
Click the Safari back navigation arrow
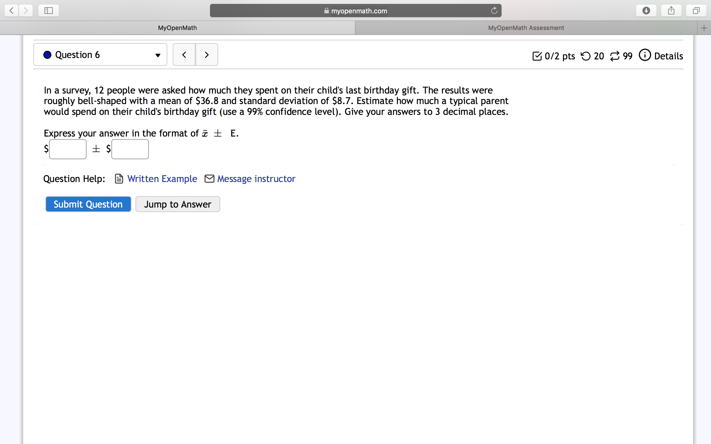(x=11, y=11)
